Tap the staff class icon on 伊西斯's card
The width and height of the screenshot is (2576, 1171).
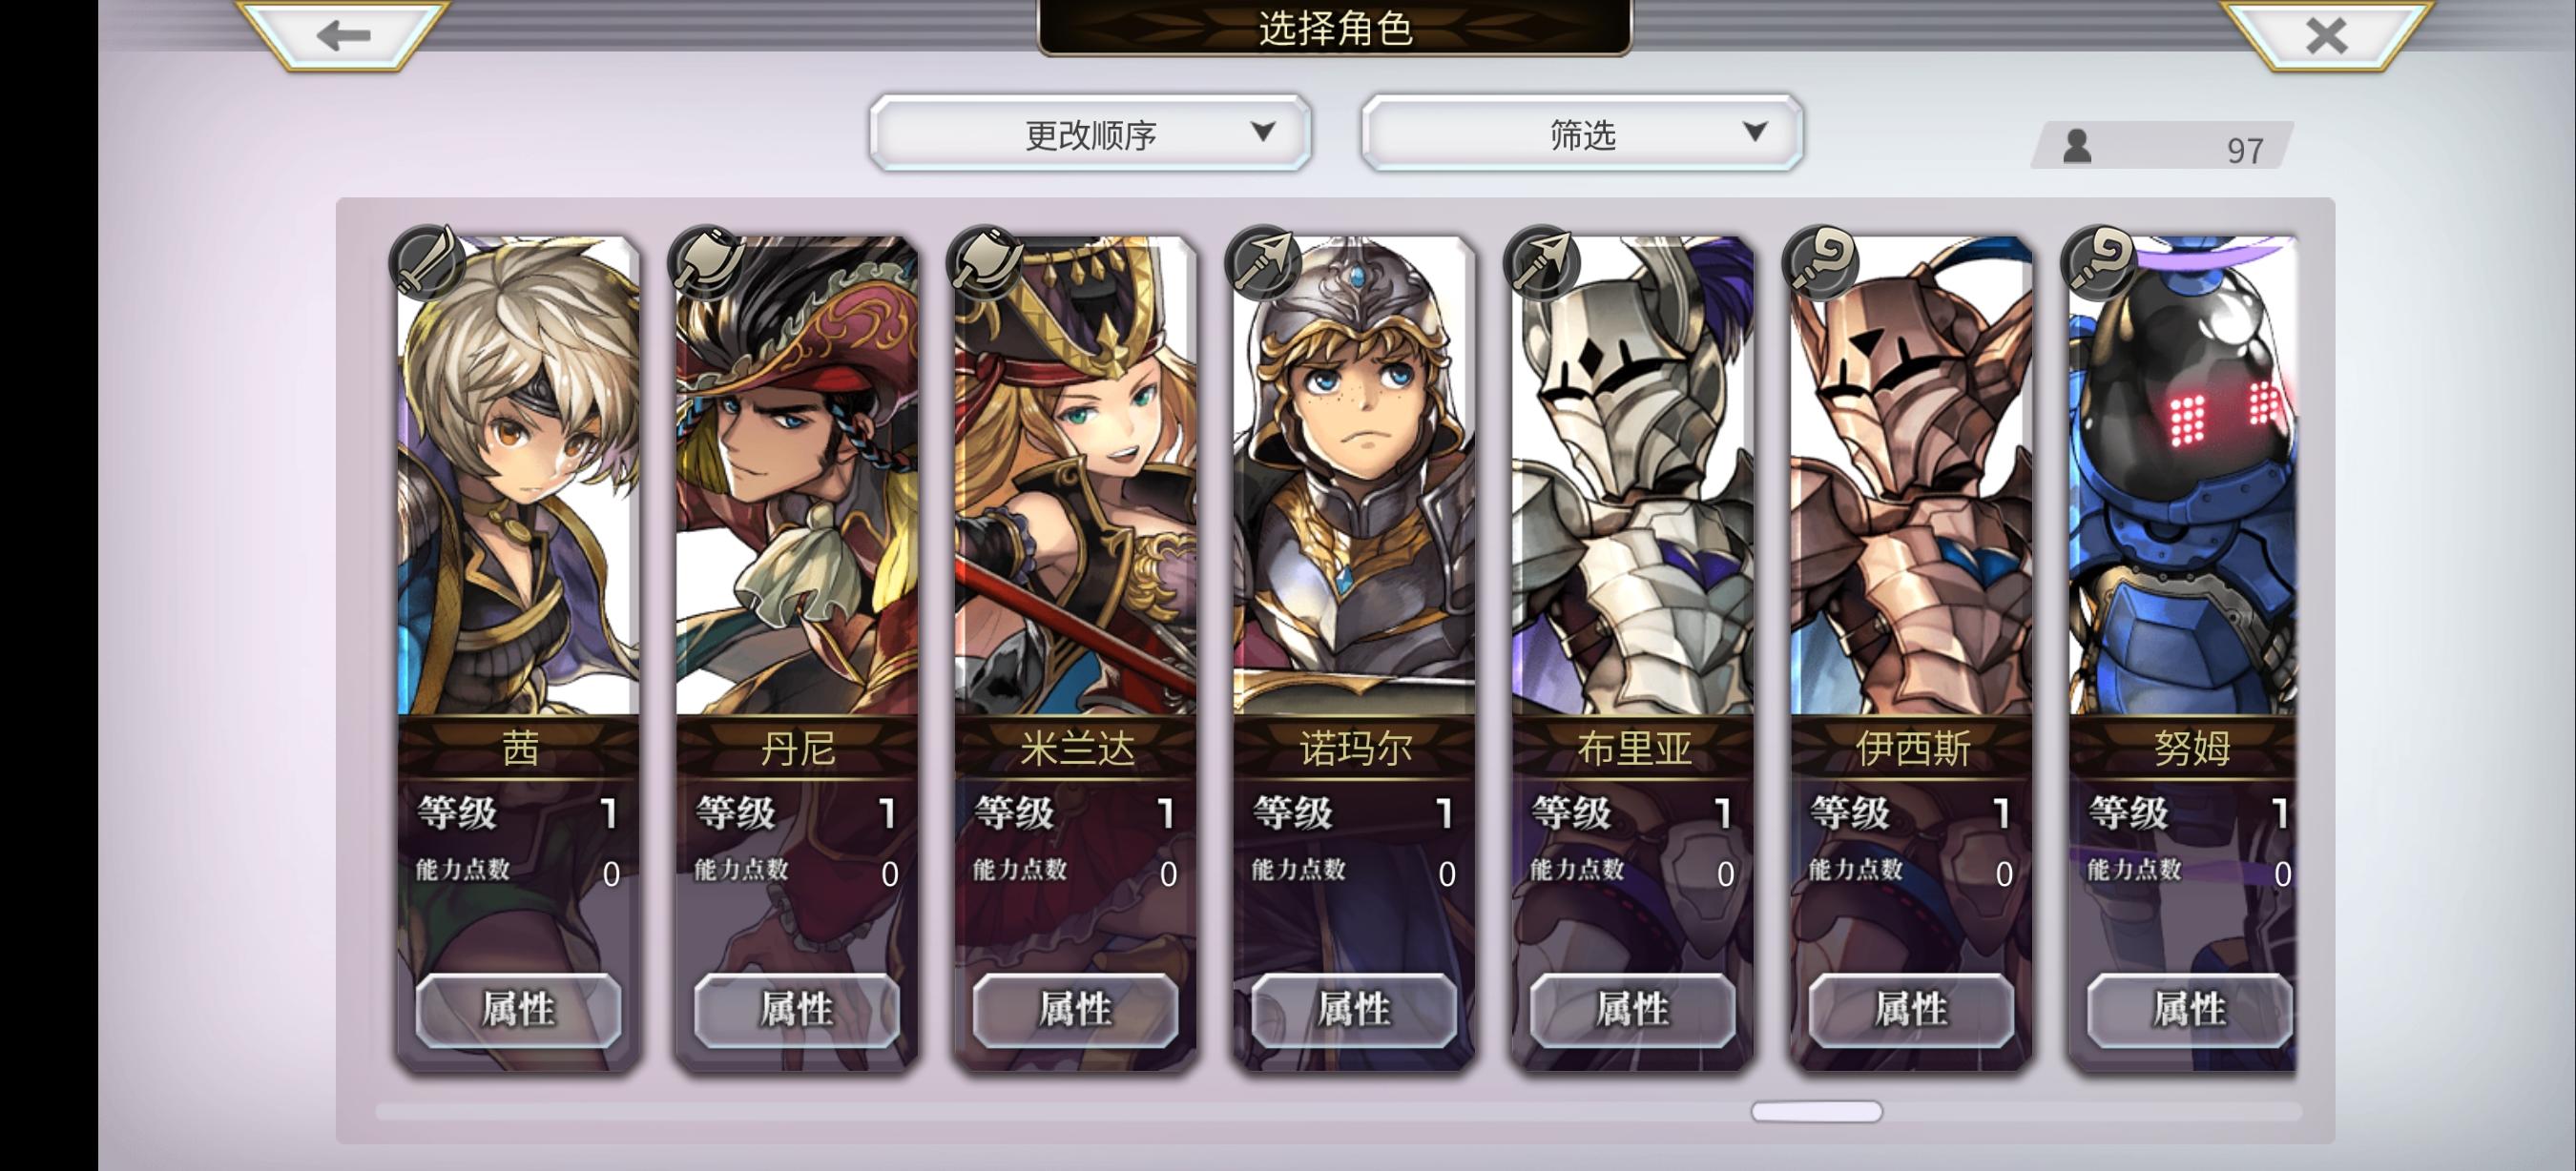click(1822, 263)
